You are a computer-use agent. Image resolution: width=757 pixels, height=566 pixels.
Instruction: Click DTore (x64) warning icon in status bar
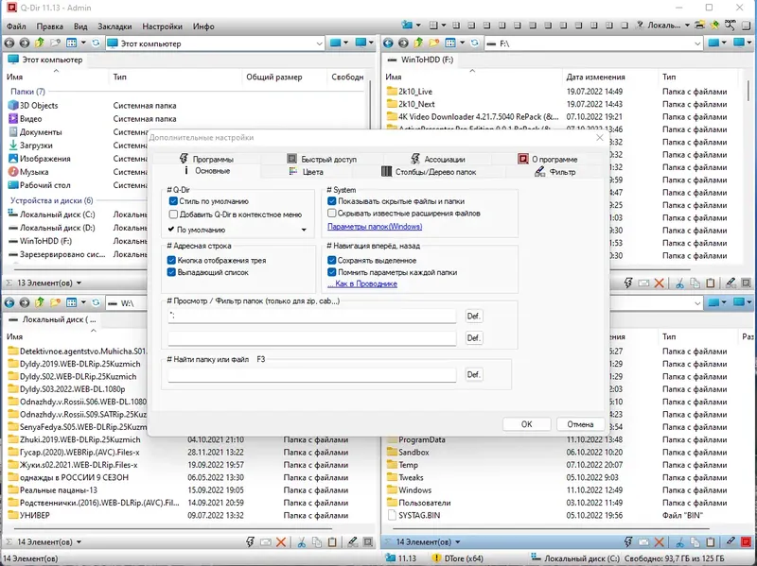point(436,558)
